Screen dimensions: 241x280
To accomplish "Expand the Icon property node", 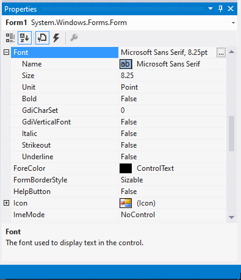I will (6, 203).
